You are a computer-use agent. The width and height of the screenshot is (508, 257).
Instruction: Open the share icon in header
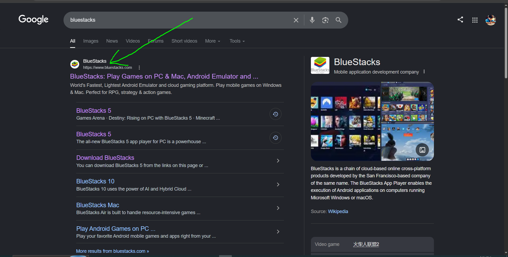coord(460,20)
